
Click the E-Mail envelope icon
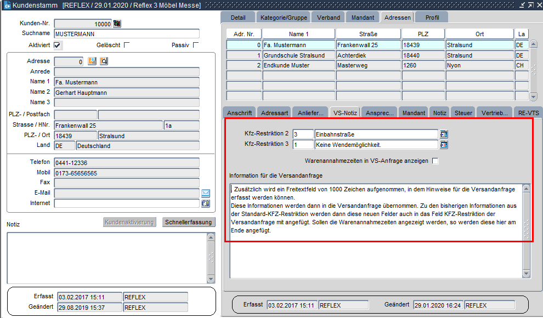pos(206,193)
